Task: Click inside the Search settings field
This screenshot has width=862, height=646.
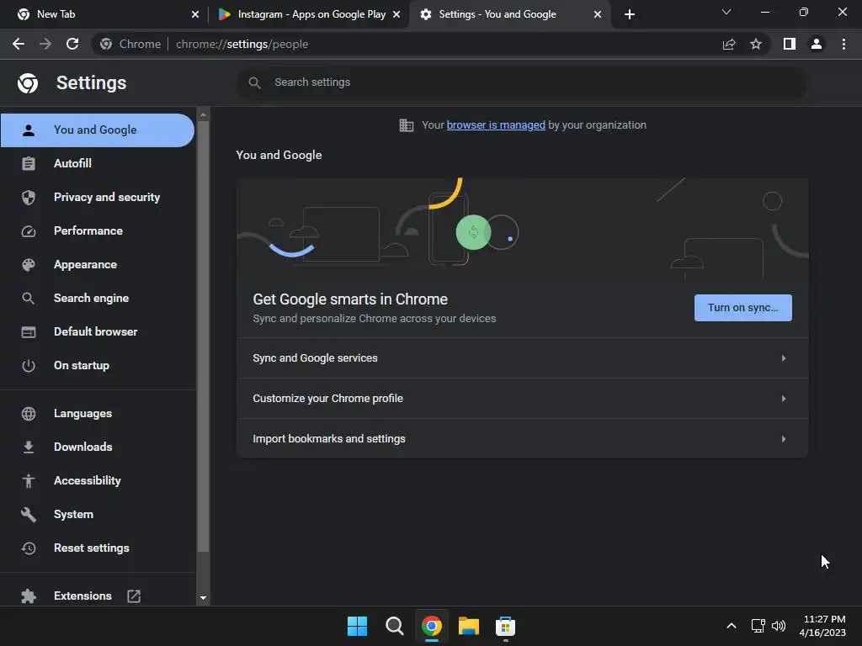Action: pos(522,82)
